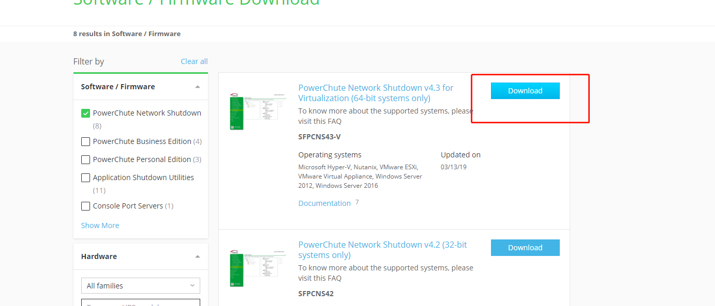
Task: Select the SFPCNS42 part number text
Action: 316,294
